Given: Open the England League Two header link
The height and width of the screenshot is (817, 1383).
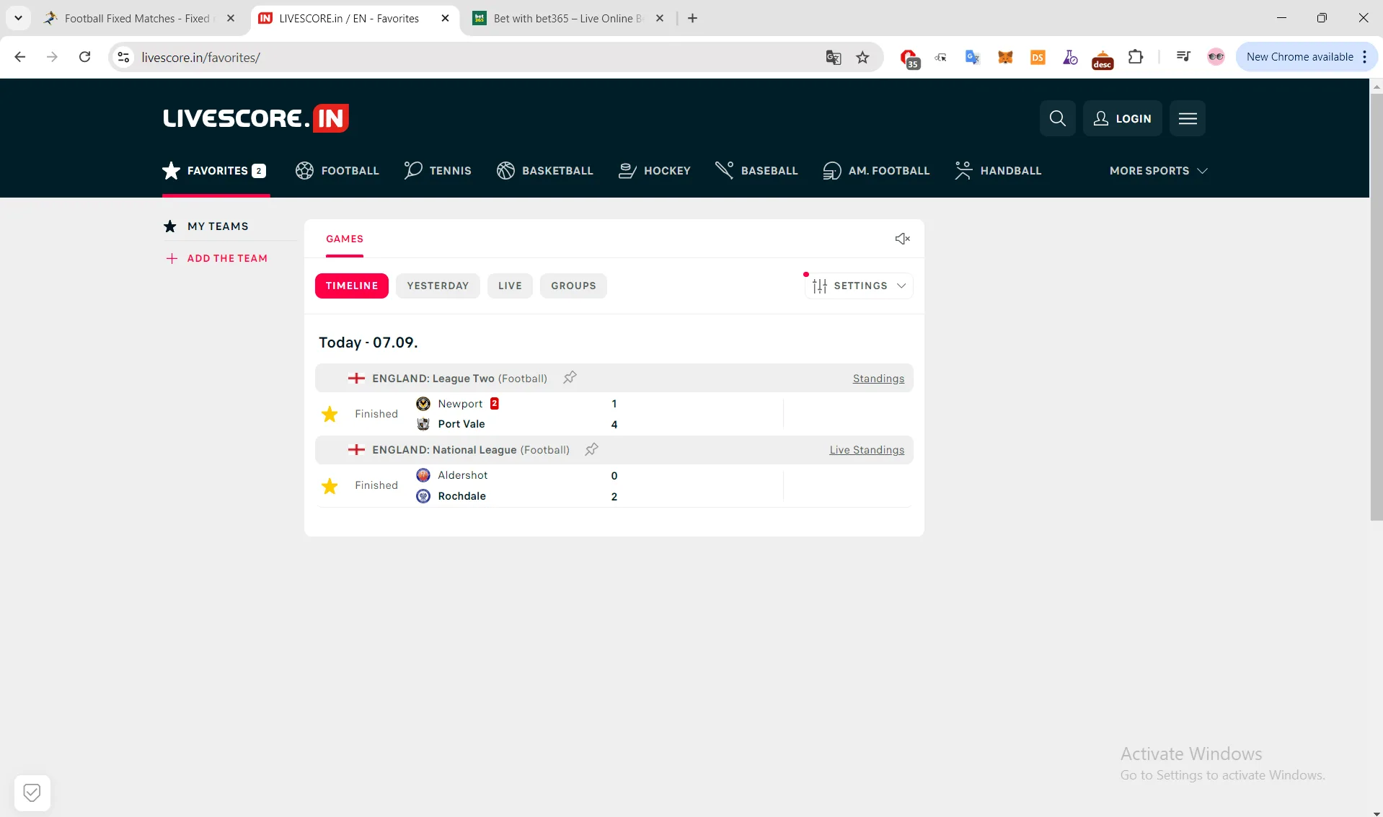Looking at the screenshot, I should tap(459, 379).
